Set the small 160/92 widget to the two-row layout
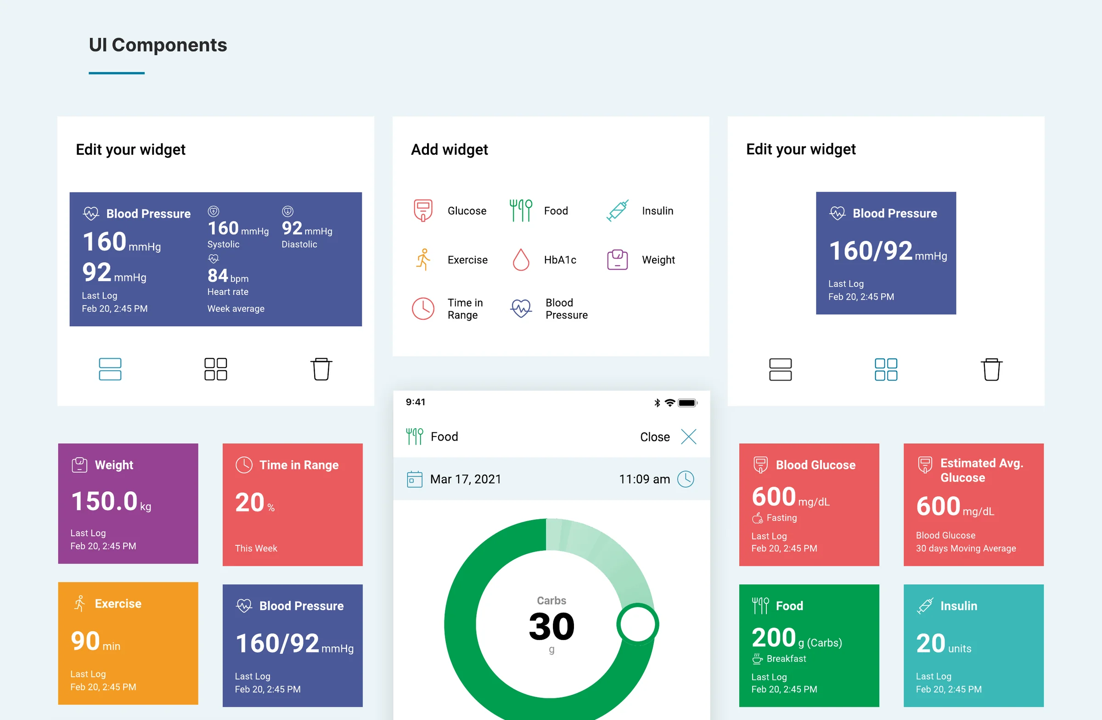This screenshot has height=720, width=1102. coord(780,370)
